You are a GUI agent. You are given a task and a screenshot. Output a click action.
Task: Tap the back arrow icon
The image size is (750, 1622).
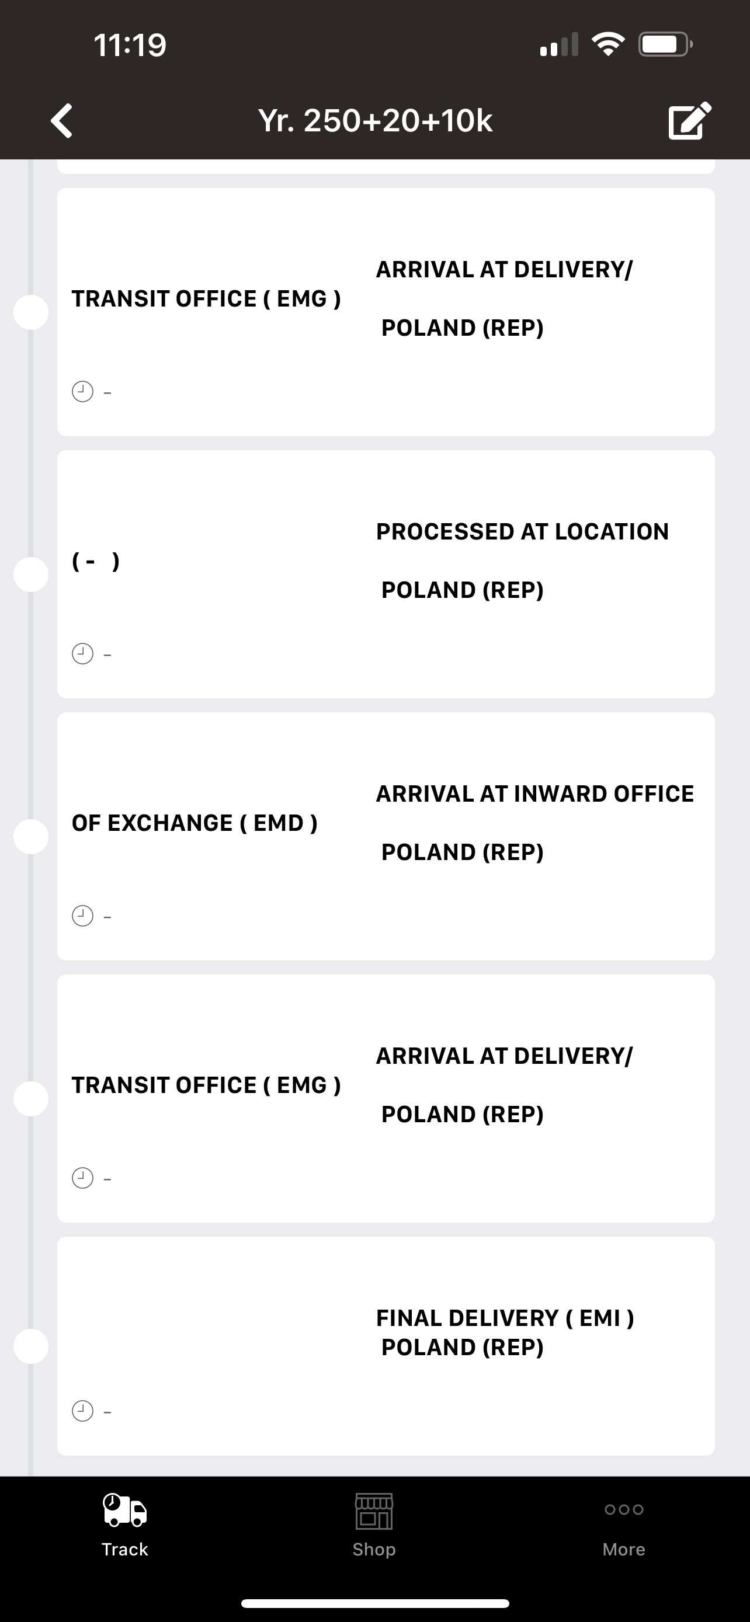click(62, 120)
